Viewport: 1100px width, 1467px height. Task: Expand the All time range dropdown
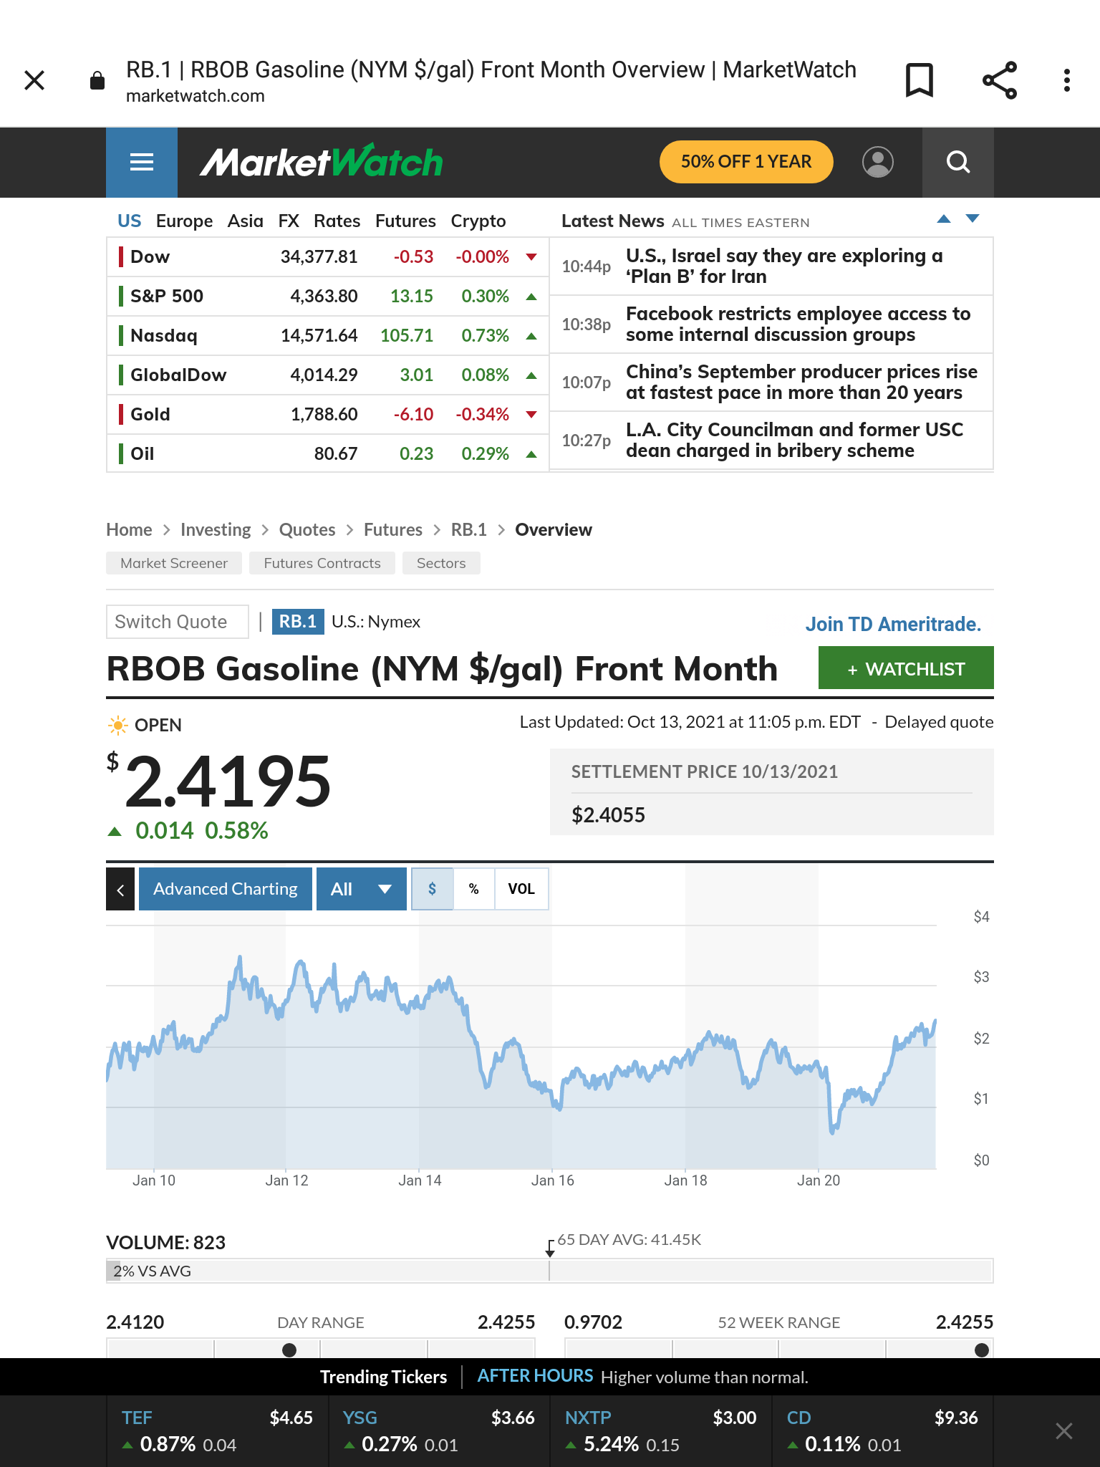click(361, 889)
